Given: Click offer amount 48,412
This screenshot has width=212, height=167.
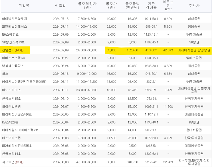Looking at the screenshot, I should click(x=132, y=90).
